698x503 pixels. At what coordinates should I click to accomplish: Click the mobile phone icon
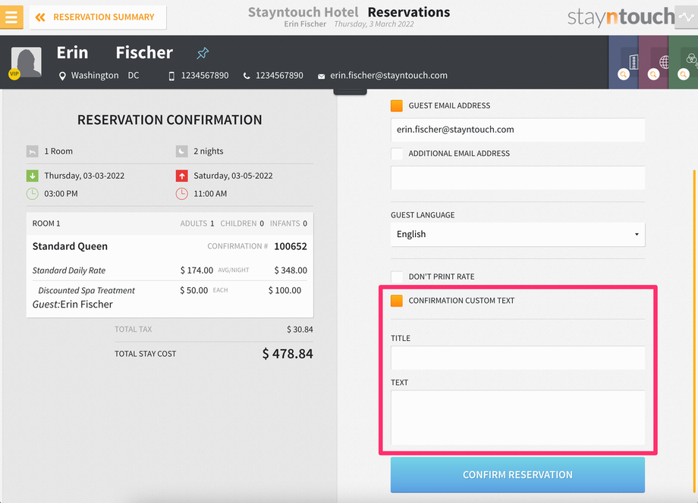pos(171,76)
